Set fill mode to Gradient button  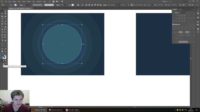point(4,61)
